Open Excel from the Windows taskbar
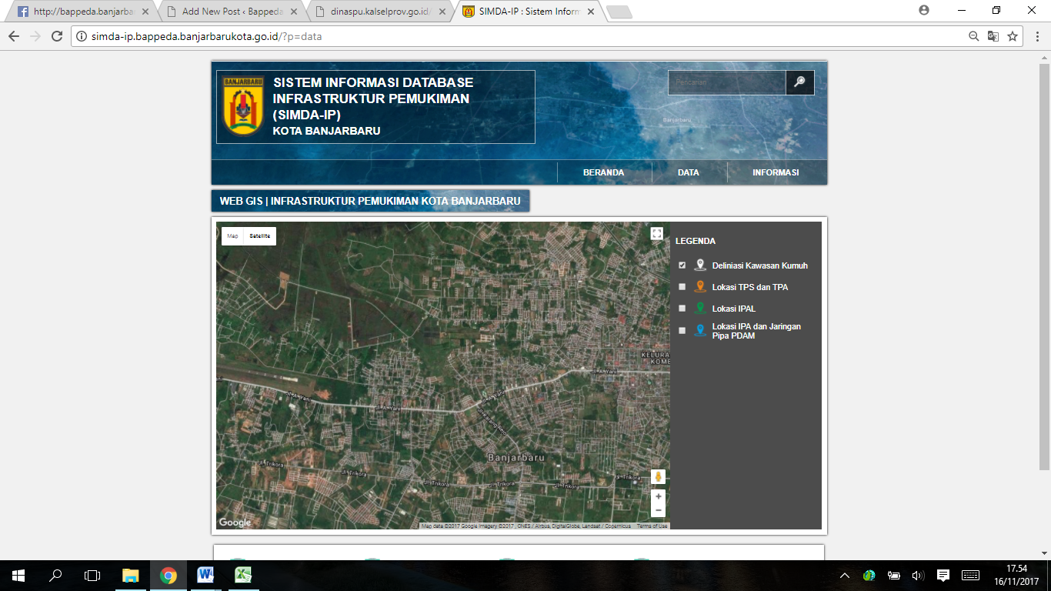Image resolution: width=1051 pixels, height=591 pixels. (244, 575)
